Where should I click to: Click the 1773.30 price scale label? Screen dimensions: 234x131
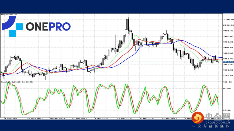point(228,75)
